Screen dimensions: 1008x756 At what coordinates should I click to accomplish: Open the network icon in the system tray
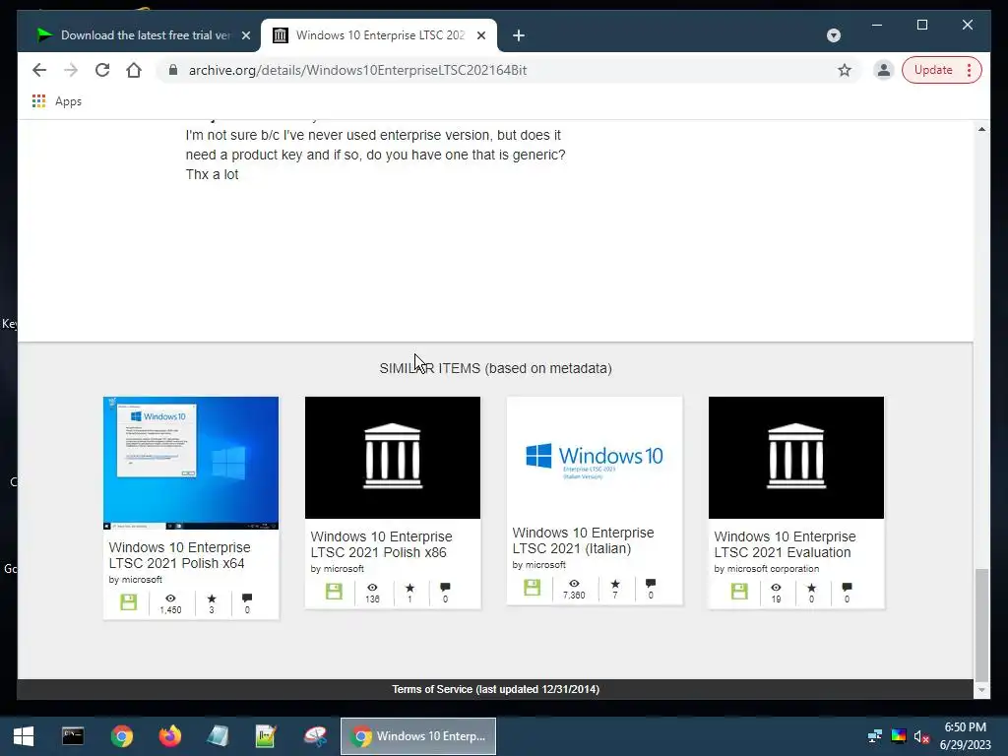point(875,736)
